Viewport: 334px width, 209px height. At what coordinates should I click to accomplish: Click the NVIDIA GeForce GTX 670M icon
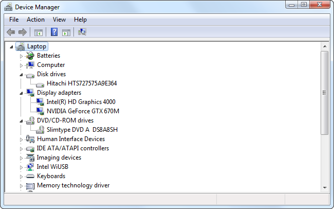point(40,111)
